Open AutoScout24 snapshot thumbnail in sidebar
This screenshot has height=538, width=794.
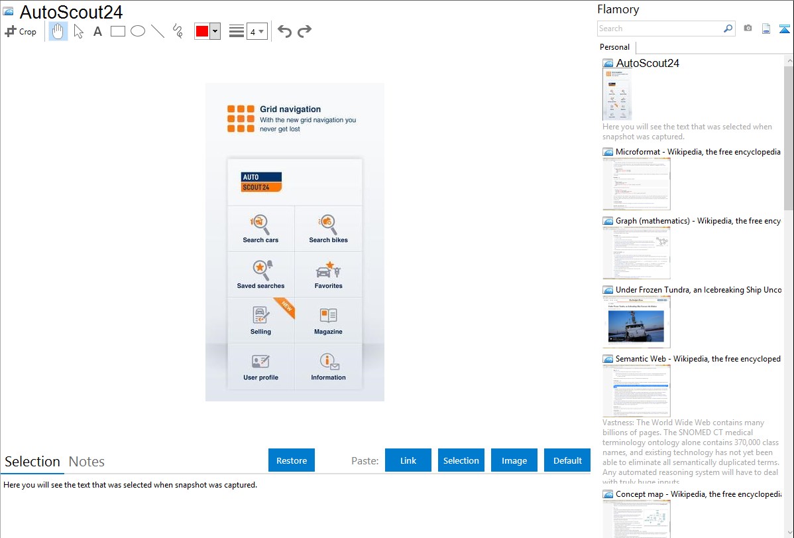[x=617, y=95]
